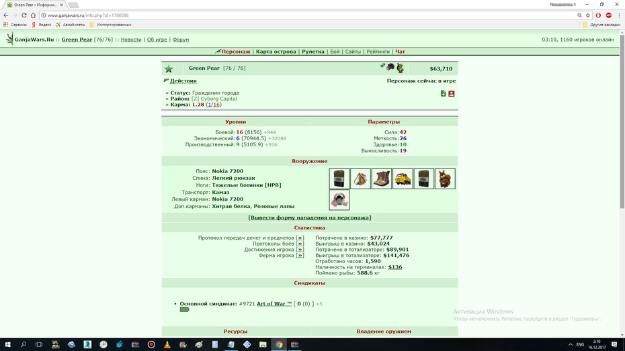Open the yellow Kamaz truck item icon
This screenshot has width=625, height=351.
[x=403, y=179]
